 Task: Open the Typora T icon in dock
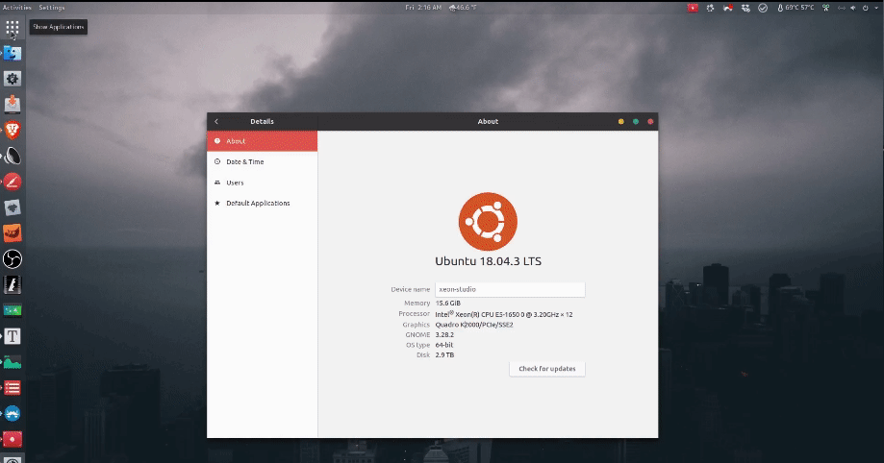pos(13,336)
